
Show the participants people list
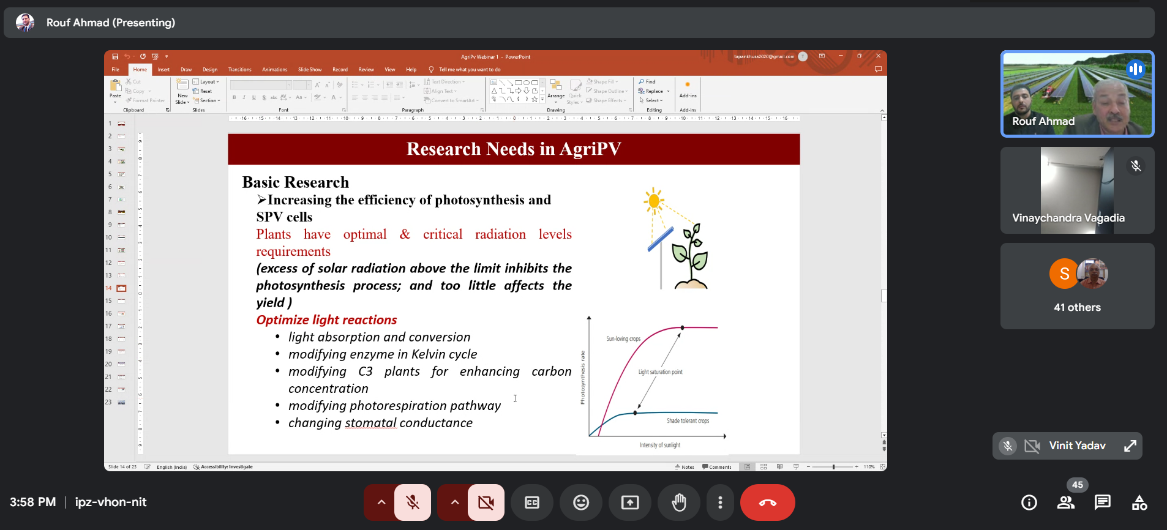point(1065,502)
